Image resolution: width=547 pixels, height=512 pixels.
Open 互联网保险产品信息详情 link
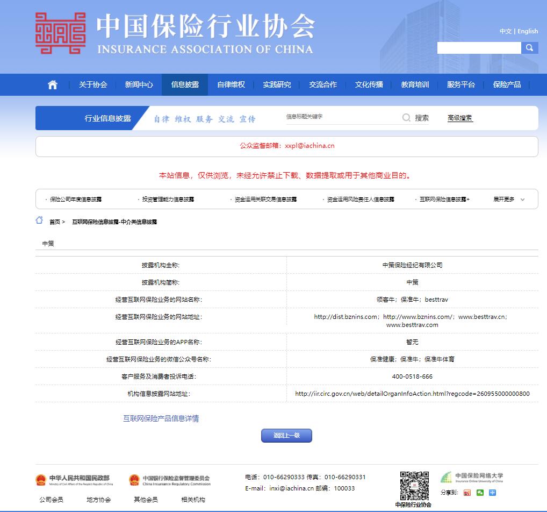(161, 418)
